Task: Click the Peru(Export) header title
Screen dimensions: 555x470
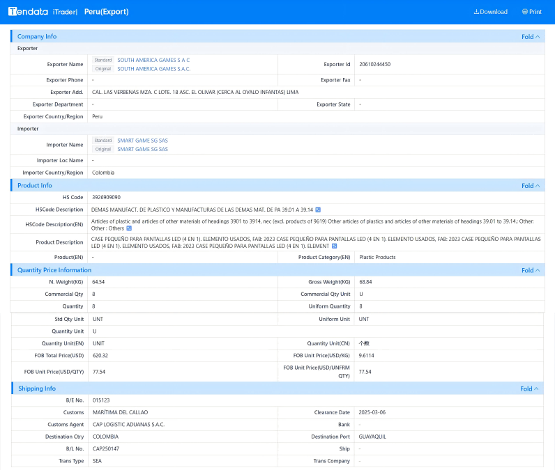Action: tap(106, 12)
